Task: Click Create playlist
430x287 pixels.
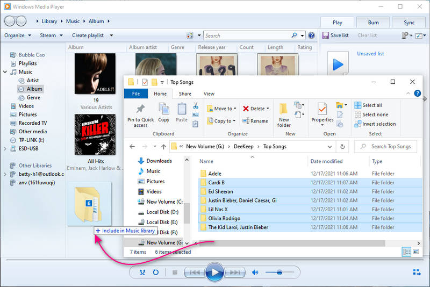Action: pos(88,35)
